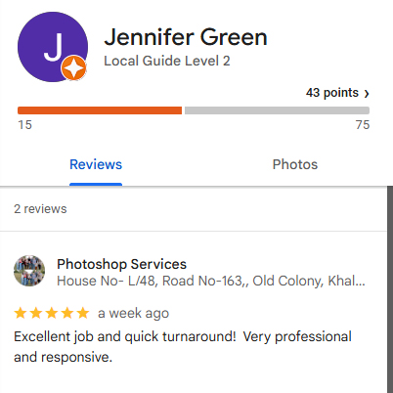This screenshot has width=393, height=393.
Task: Switch to the Reviews tab
Action: [x=96, y=164]
